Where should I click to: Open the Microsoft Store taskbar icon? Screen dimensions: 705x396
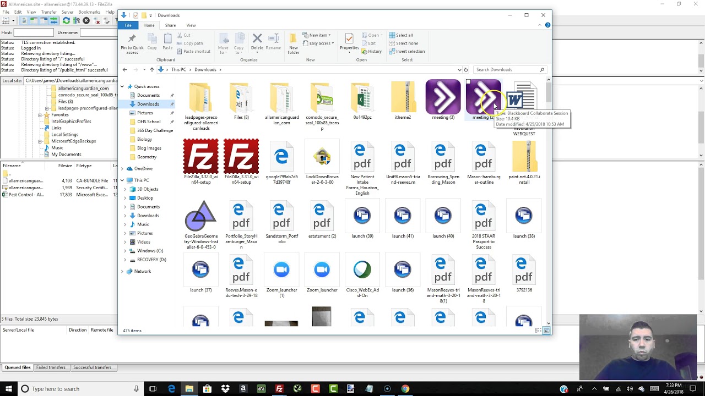click(x=207, y=389)
